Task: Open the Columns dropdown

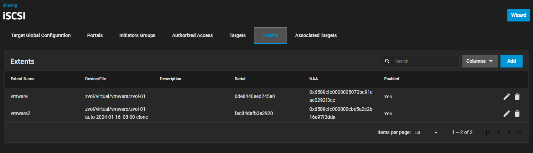Action: (x=480, y=61)
